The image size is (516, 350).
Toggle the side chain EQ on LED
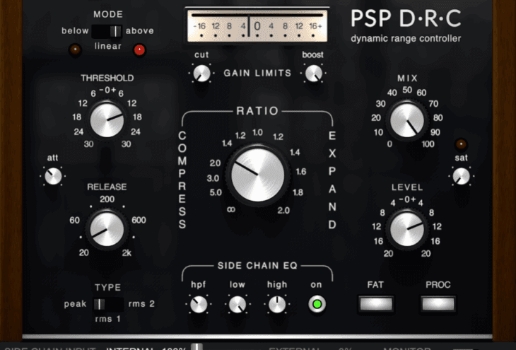(317, 304)
